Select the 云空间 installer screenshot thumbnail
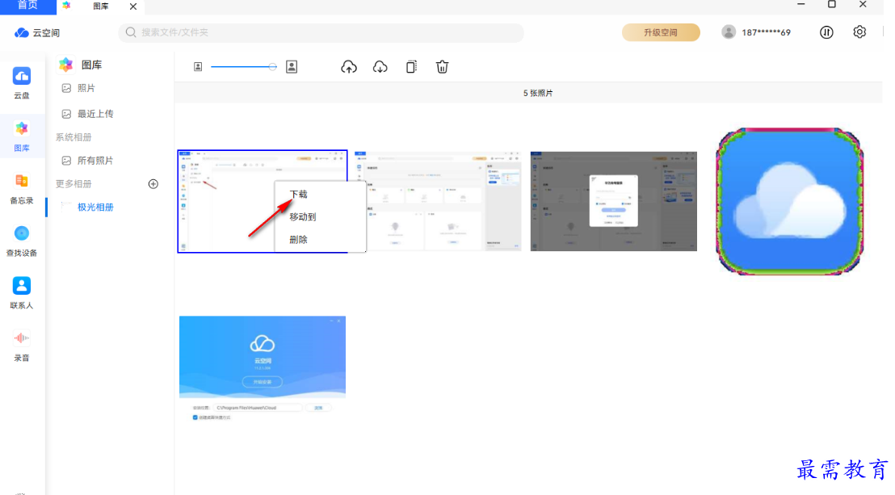This screenshot has width=895, height=495. tap(263, 368)
